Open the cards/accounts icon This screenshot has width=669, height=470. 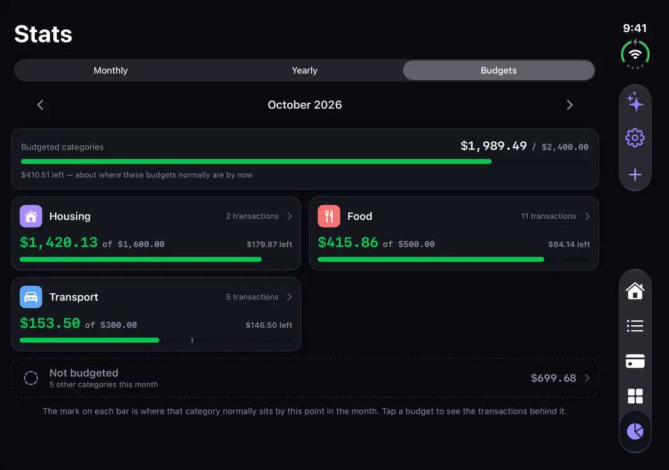[x=635, y=361]
